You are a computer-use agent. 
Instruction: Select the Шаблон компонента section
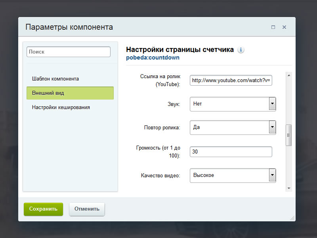pyautogui.click(x=55, y=79)
